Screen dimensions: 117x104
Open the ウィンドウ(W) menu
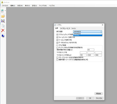click(43, 6)
